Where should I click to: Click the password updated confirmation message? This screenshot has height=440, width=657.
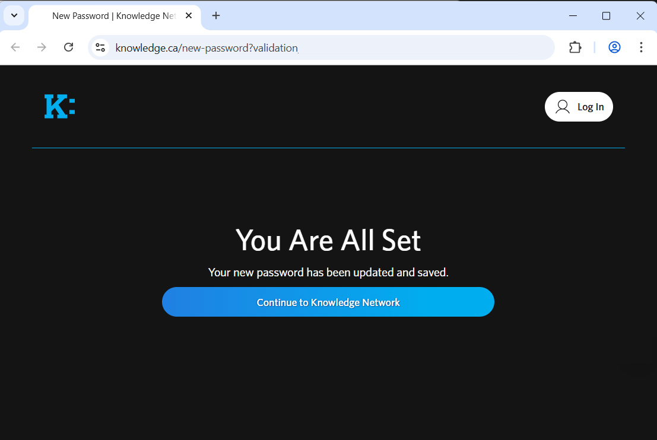tap(328, 273)
